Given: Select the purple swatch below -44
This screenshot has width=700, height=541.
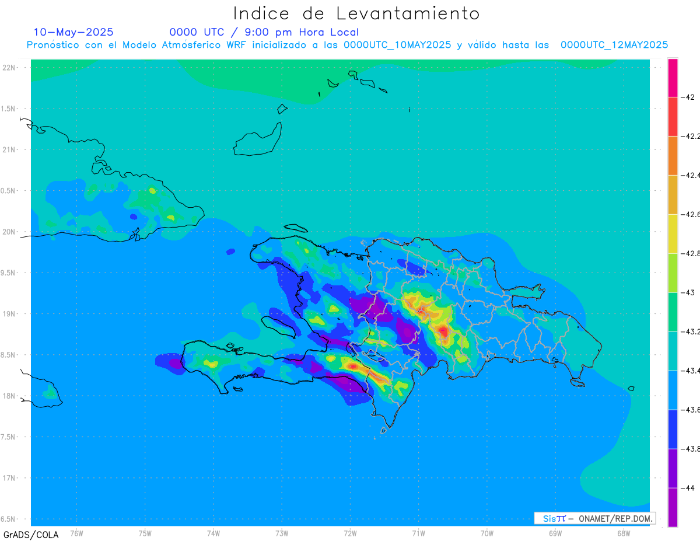Looking at the screenshot, I should tap(673, 507).
